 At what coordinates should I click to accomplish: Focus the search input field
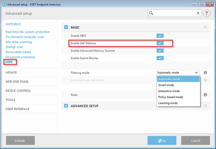175,13
